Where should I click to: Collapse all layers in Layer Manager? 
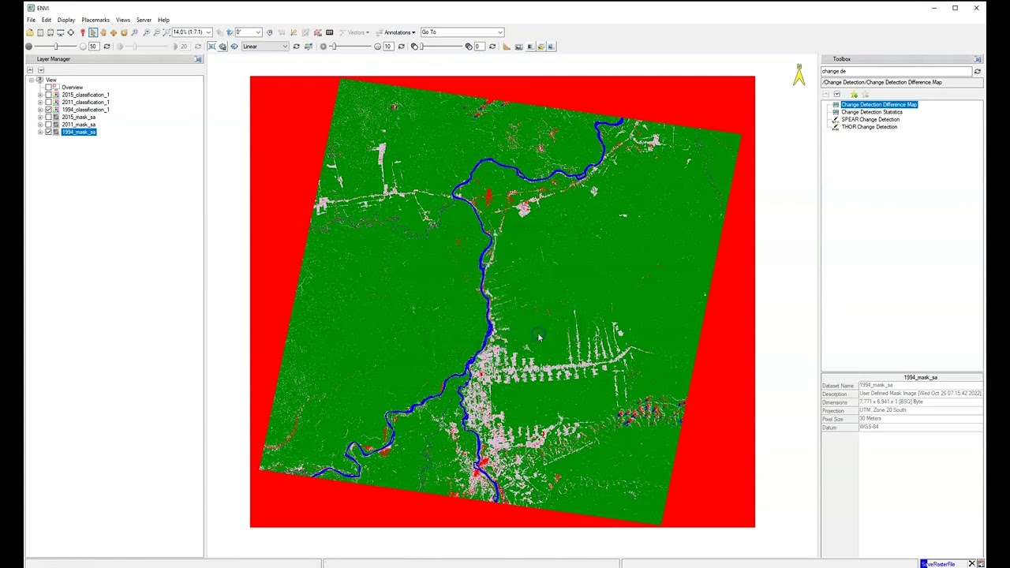30,70
